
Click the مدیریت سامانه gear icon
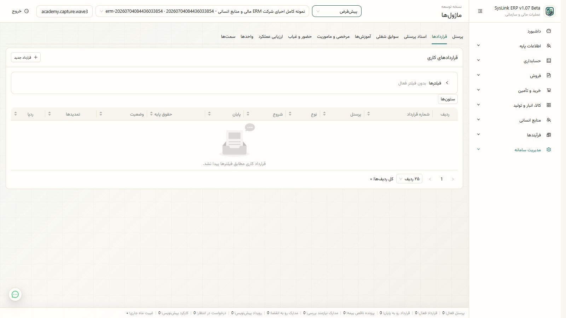click(549, 150)
